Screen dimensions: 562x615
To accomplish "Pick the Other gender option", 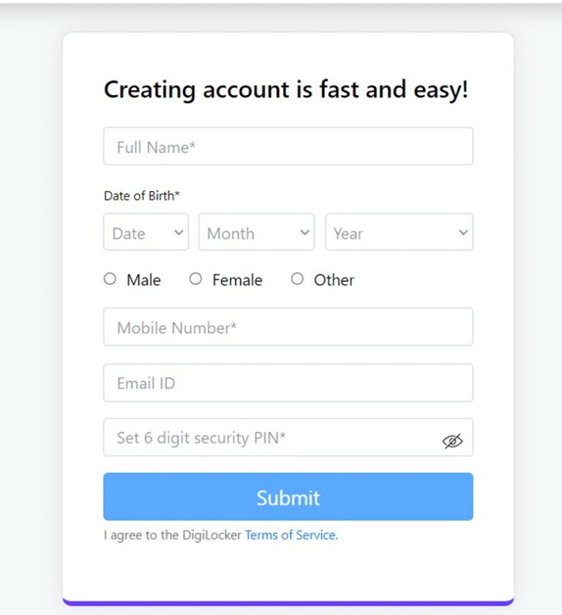I will (297, 279).
